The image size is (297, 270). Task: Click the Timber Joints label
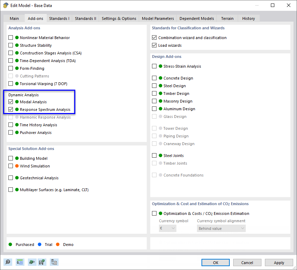(175, 163)
